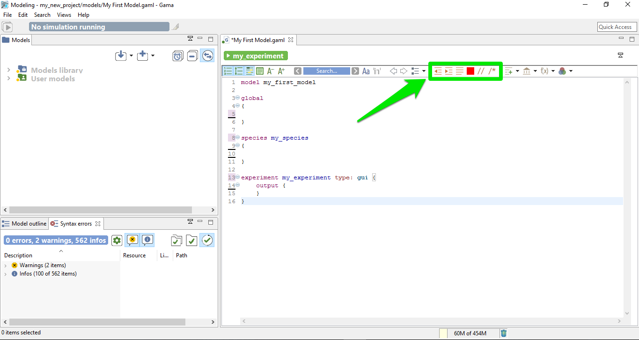Screen dimensions: 639x340
Task: Toggle mark occurrences in editor toolbar
Action: pyautogui.click(x=250, y=71)
